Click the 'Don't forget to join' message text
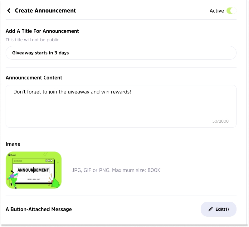Screen dimensions: 249x227 click(72, 92)
